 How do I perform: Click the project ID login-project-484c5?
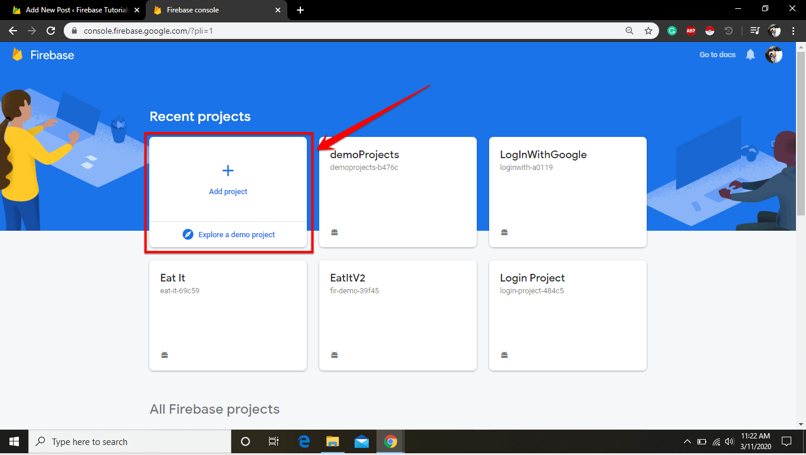coord(532,291)
